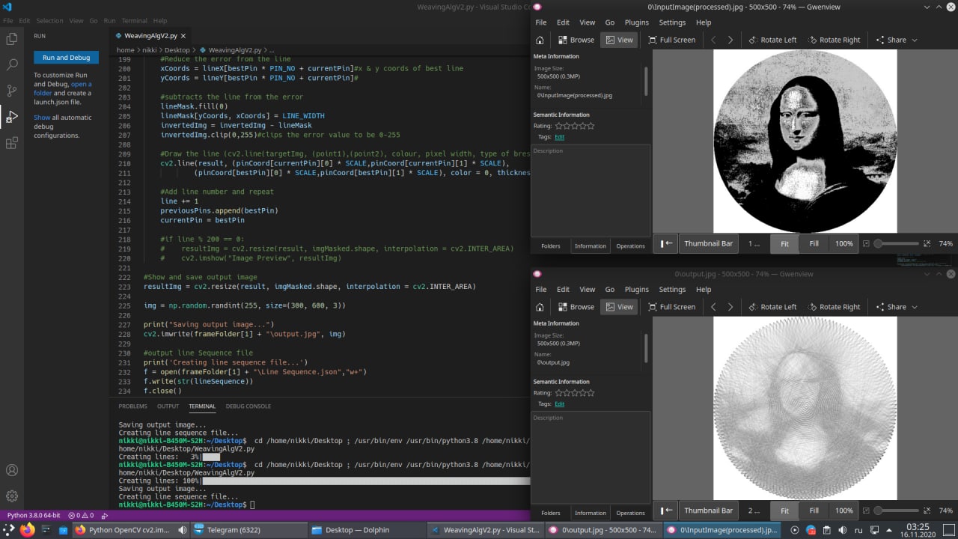Toggle Fit zoom in output.jpg window
958x539 pixels.
tap(784, 511)
